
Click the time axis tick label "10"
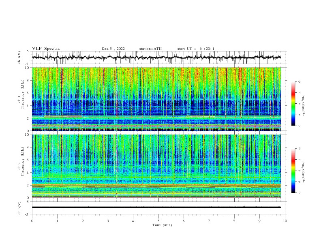(x=285, y=221)
